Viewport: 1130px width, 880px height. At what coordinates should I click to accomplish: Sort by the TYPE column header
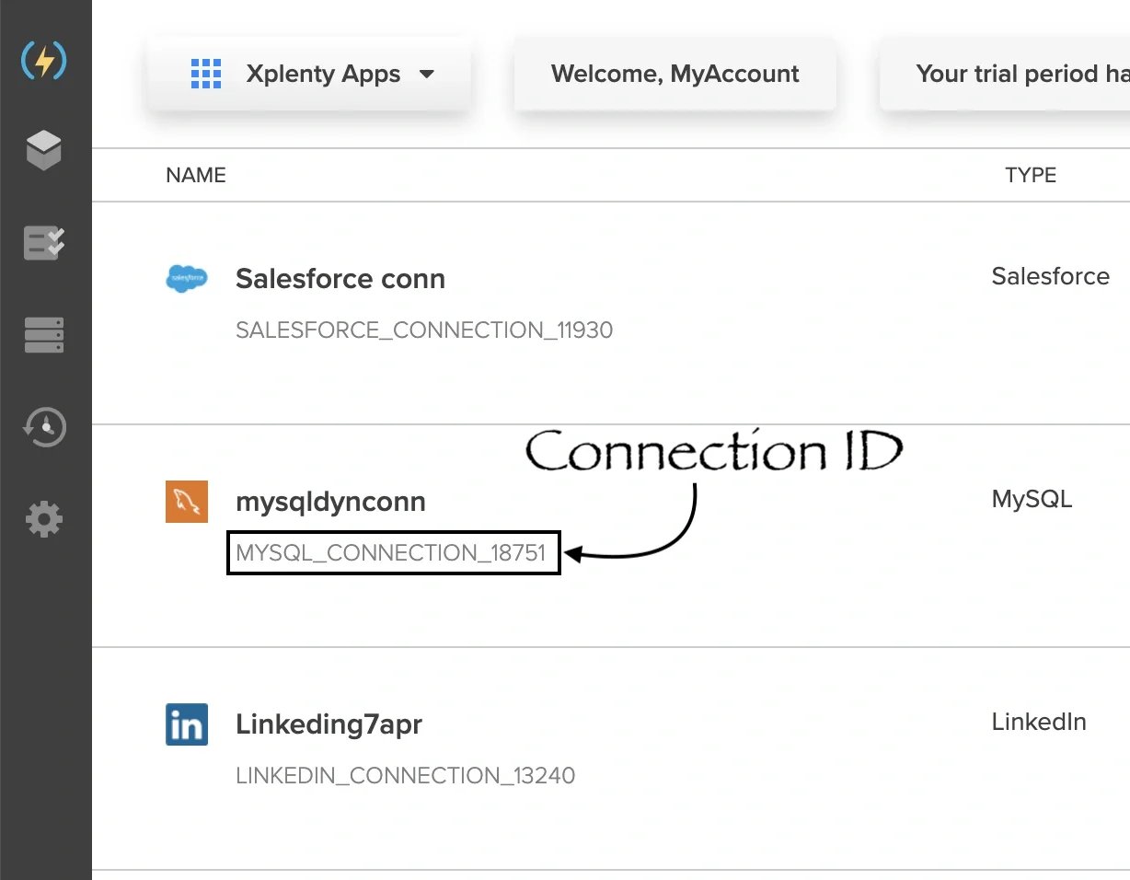pyautogui.click(x=1031, y=175)
